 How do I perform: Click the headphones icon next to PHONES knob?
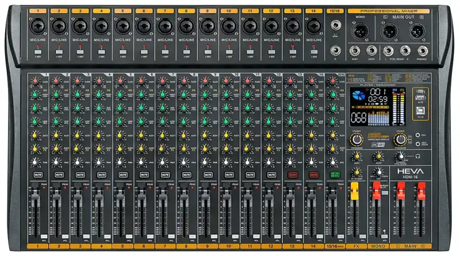(x=418, y=156)
